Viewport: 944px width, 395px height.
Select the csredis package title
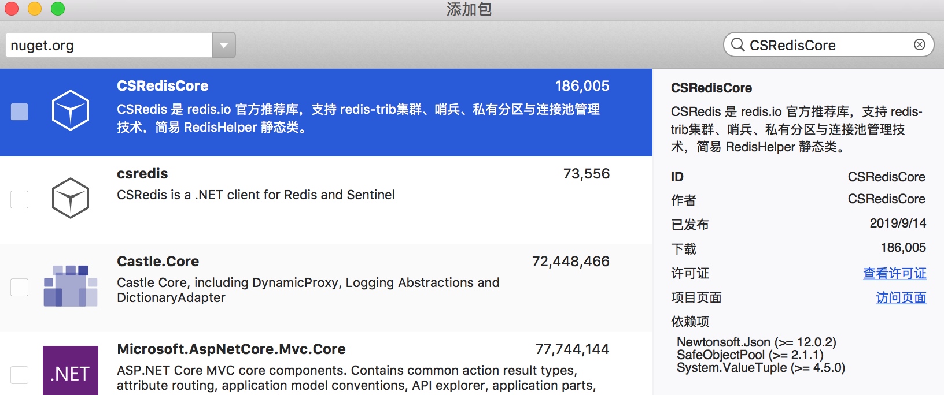(x=142, y=174)
